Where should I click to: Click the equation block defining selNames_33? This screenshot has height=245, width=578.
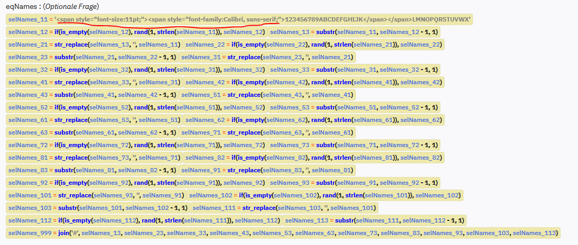pyautogui.click(x=354, y=70)
